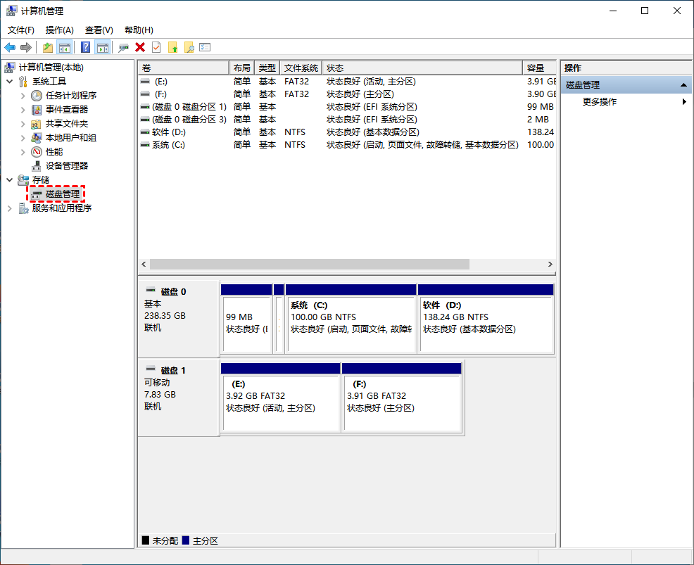Click the 存储 storage icon
Viewport: 694px width, 565px height.
23,179
